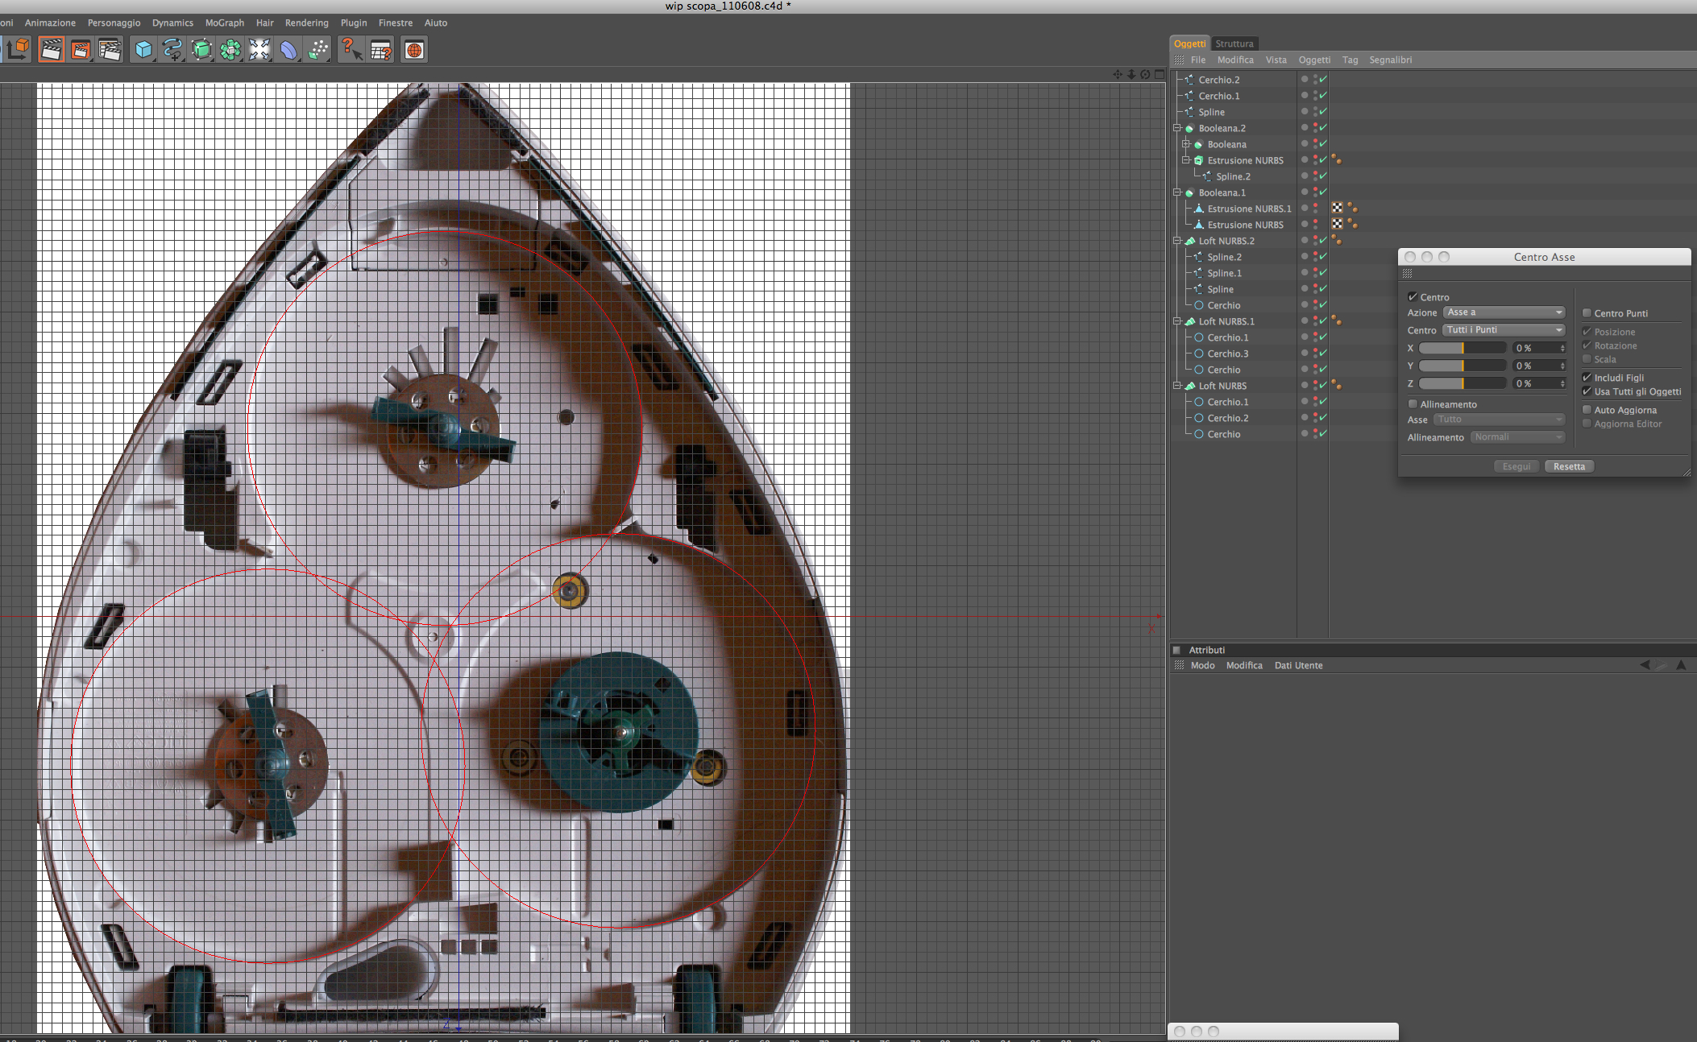Open the web globe icon
The image size is (1697, 1042).
point(414,50)
